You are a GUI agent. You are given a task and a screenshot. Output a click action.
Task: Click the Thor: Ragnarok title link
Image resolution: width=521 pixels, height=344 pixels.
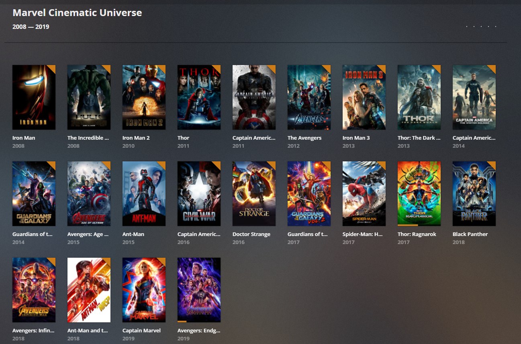click(417, 234)
